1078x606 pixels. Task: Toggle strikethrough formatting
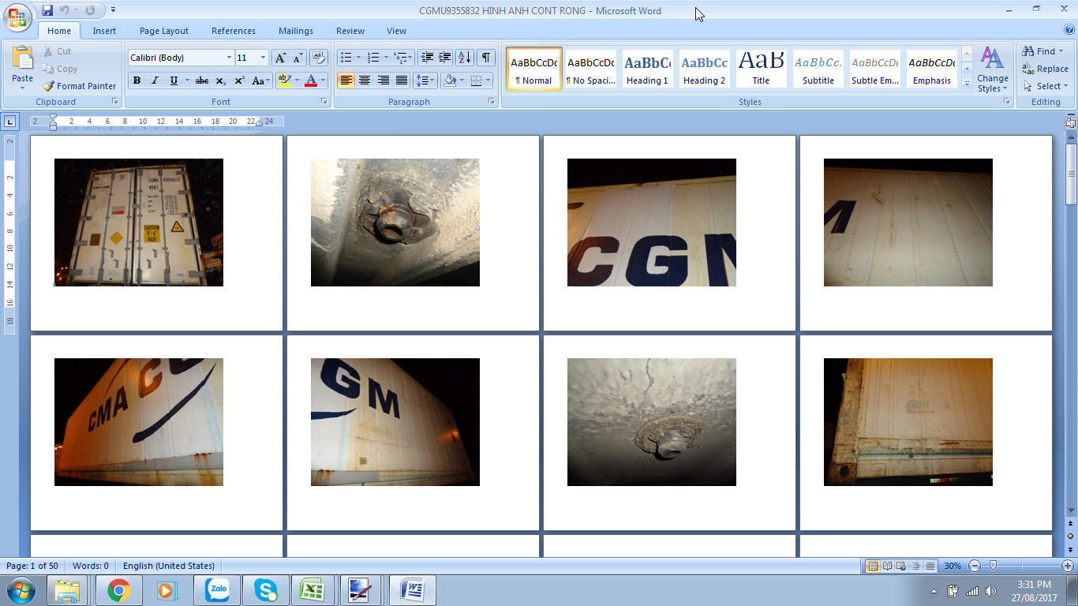click(x=202, y=80)
